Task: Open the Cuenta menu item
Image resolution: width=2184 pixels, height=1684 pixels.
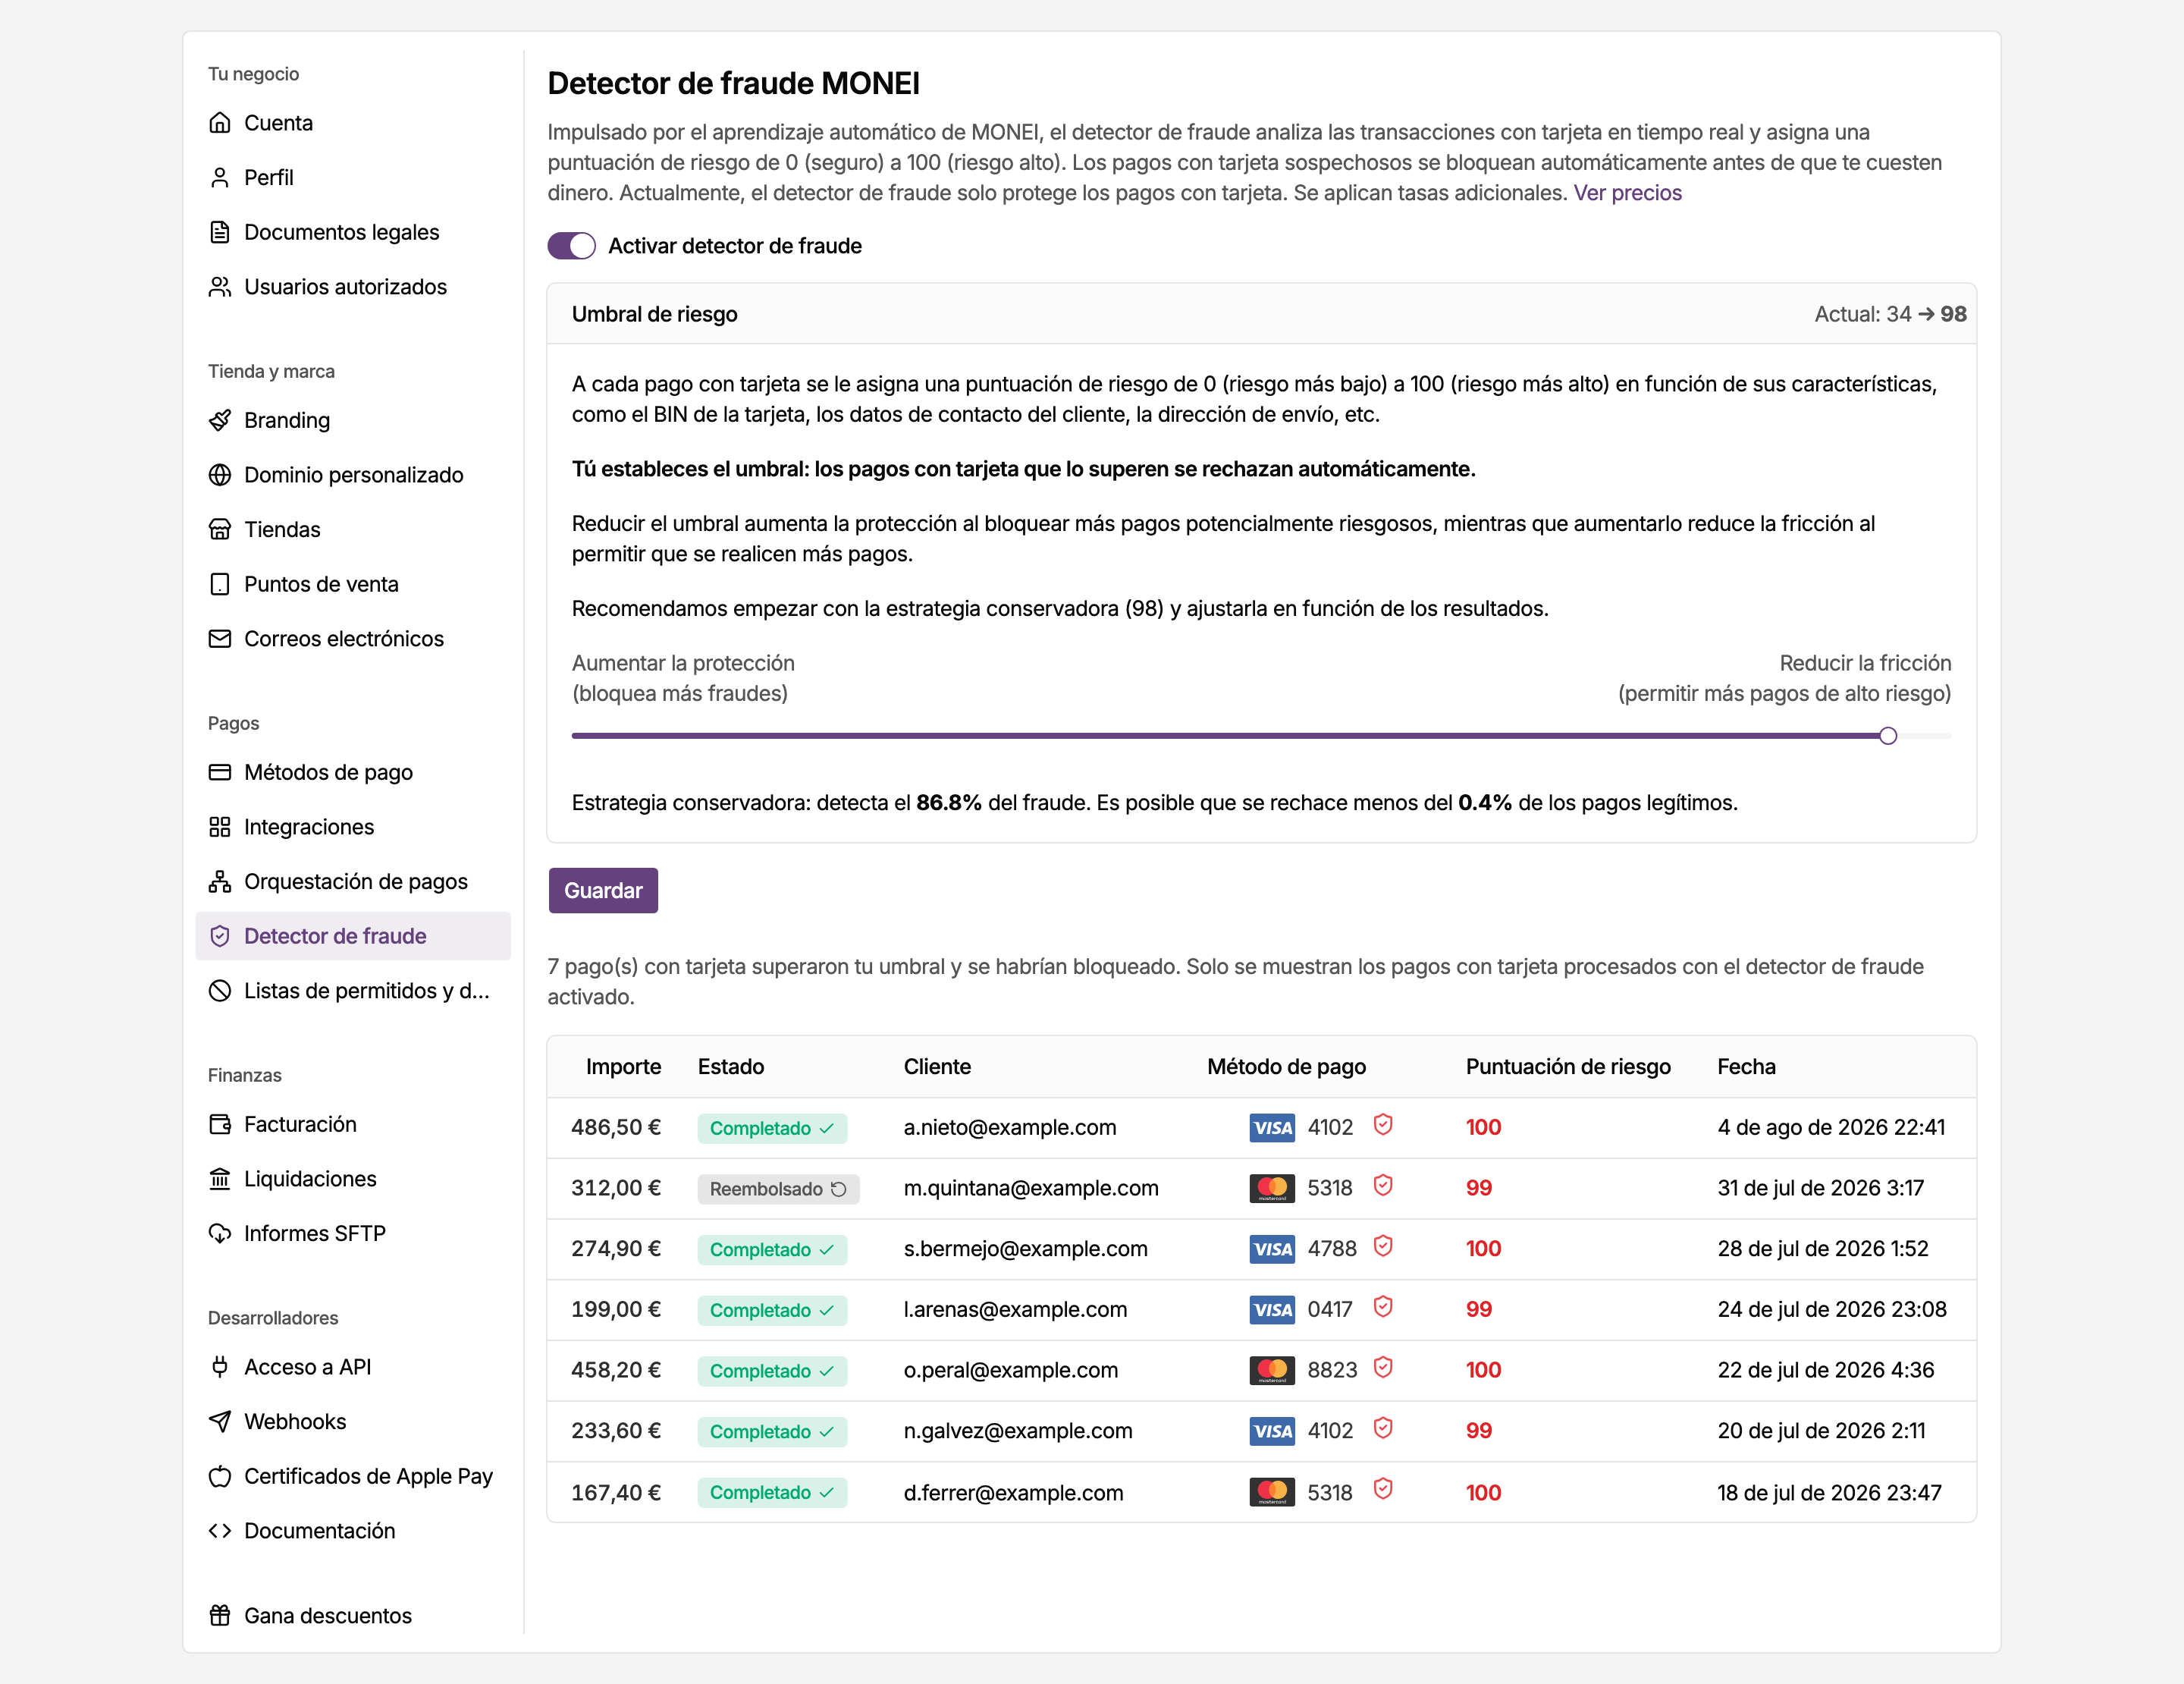Action: [x=353, y=123]
